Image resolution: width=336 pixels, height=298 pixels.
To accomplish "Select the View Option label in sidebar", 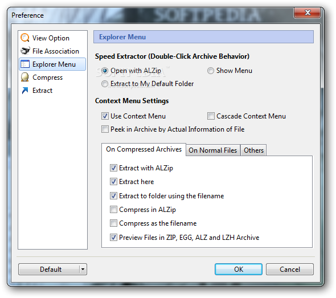I will click(51, 38).
